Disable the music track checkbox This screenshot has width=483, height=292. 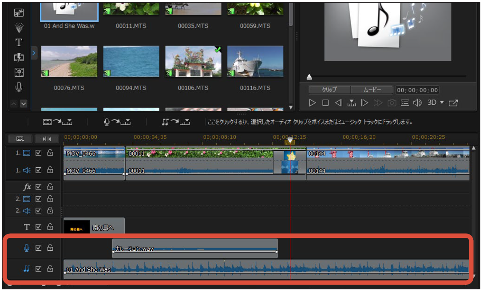[x=39, y=268]
